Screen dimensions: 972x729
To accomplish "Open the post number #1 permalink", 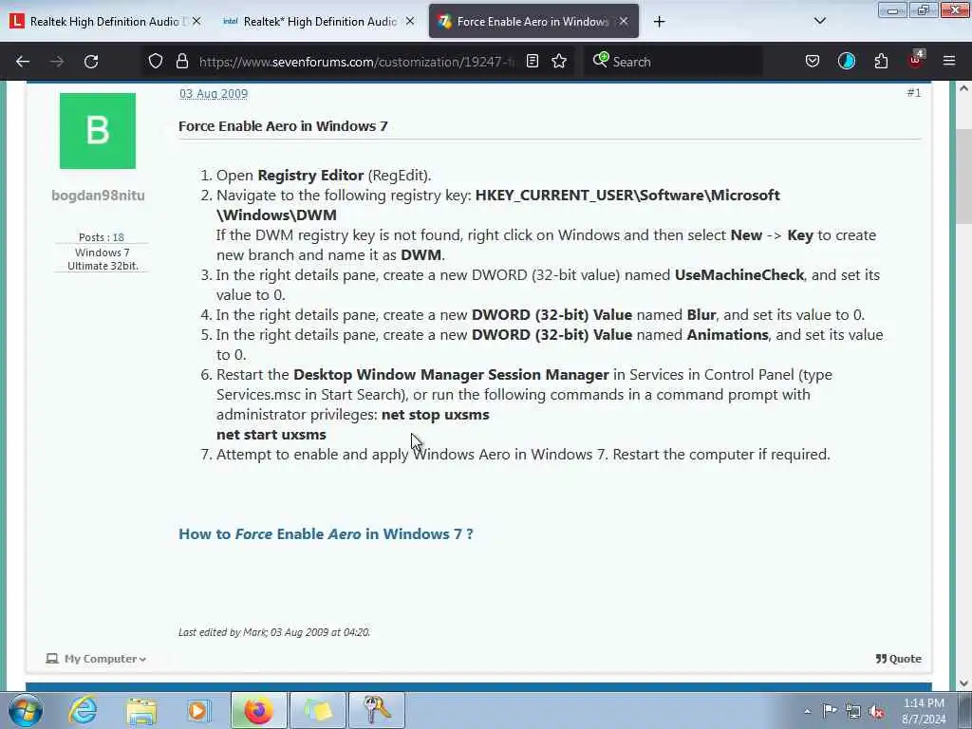I will tap(914, 92).
